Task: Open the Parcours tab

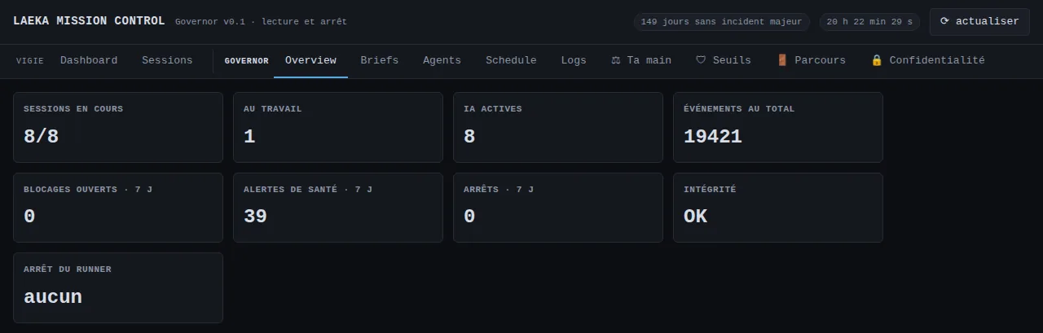Action: 811,60
